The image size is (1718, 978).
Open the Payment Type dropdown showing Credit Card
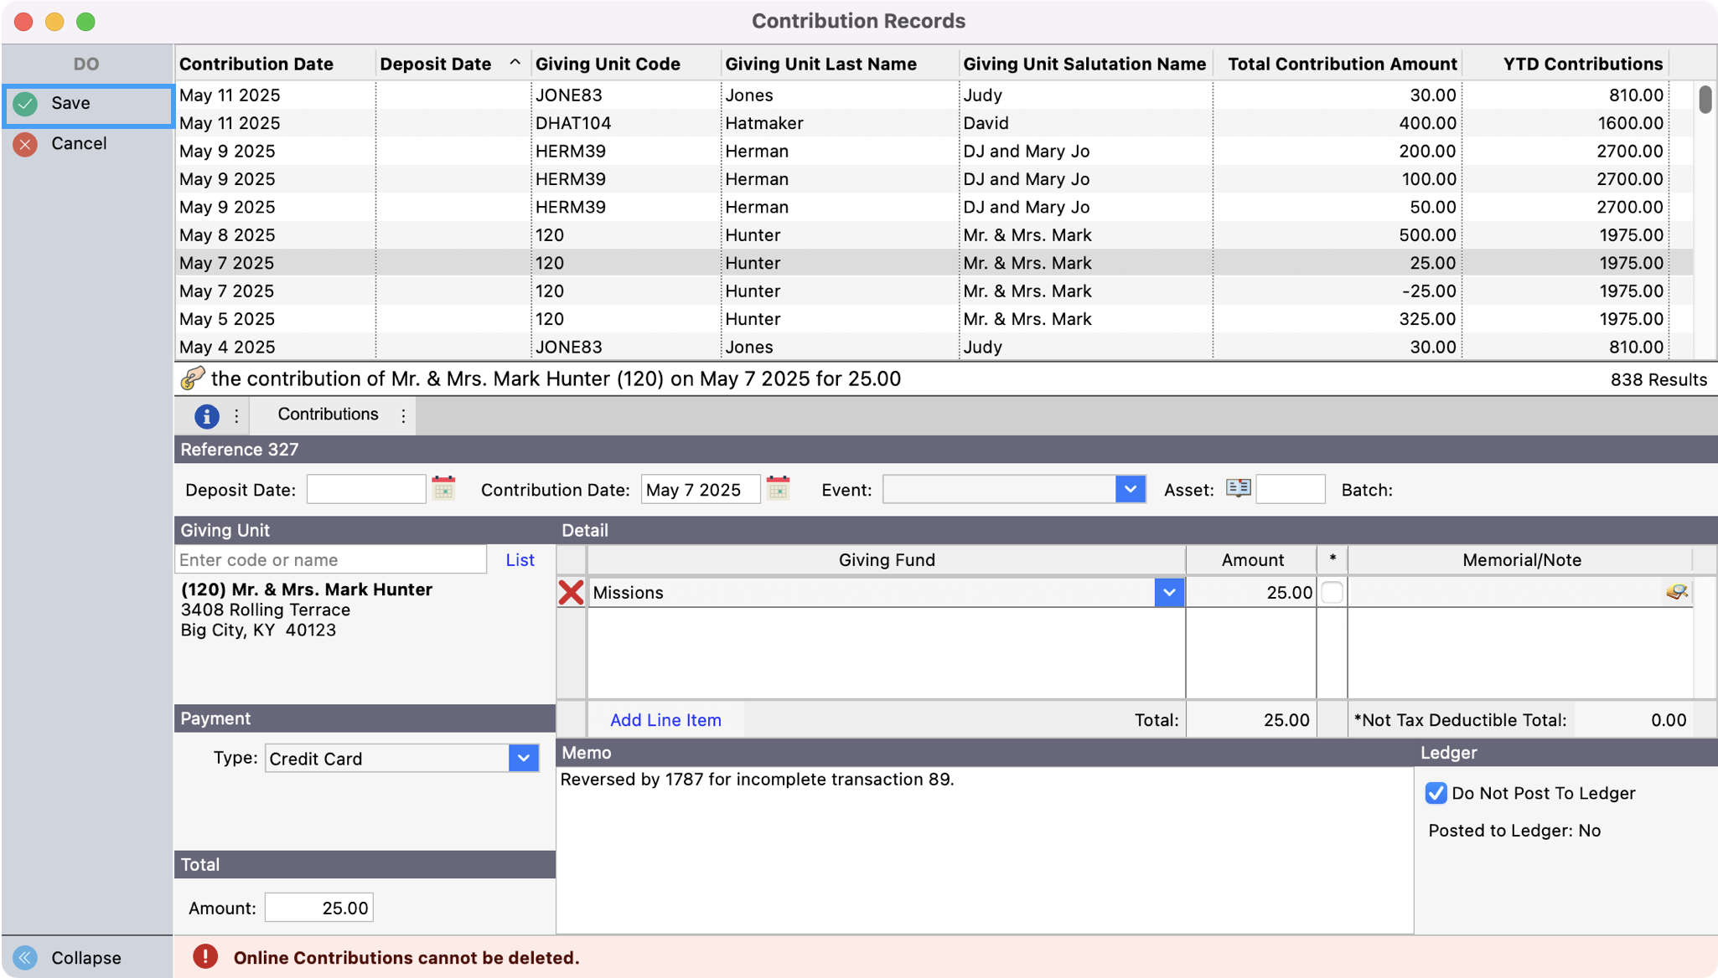523,758
